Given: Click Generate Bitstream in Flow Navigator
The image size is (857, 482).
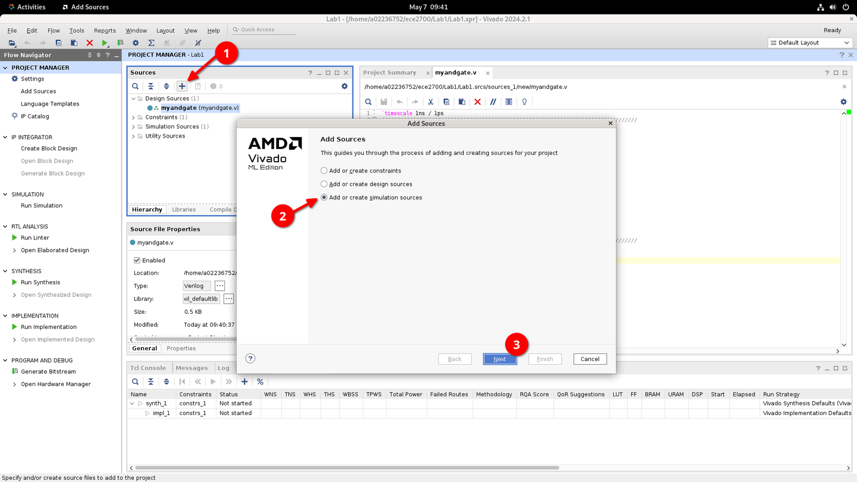Looking at the screenshot, I should tap(48, 372).
